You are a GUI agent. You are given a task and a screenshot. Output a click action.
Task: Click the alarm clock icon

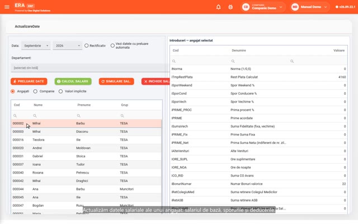tap(230, 7)
